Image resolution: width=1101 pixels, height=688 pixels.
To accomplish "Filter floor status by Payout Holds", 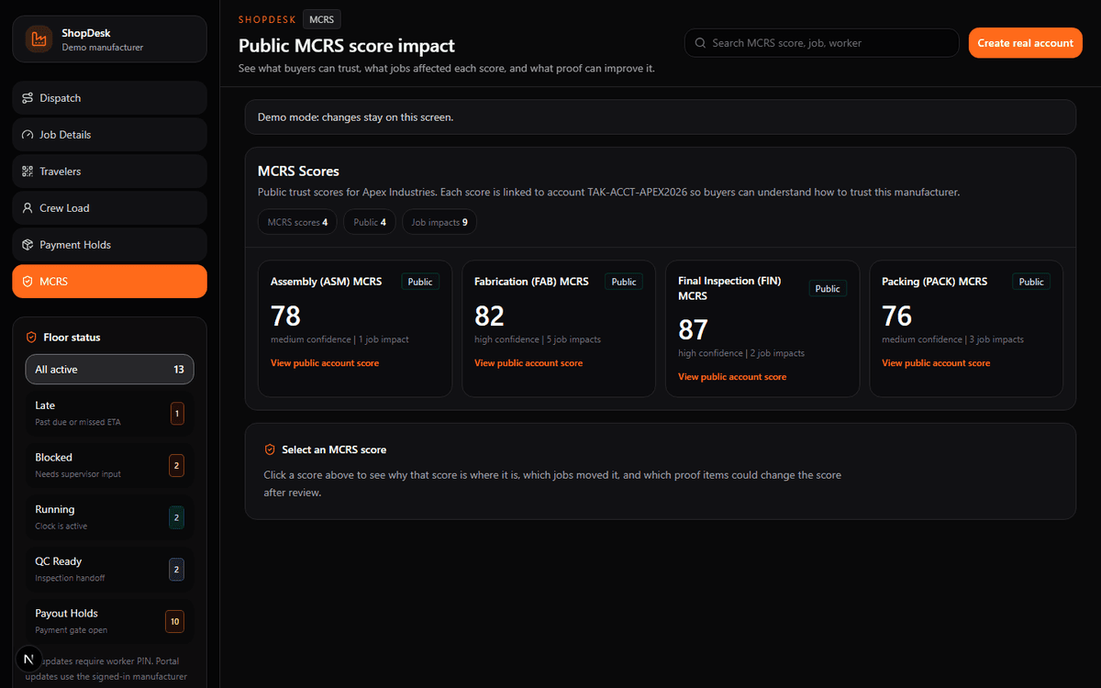I will click(109, 621).
